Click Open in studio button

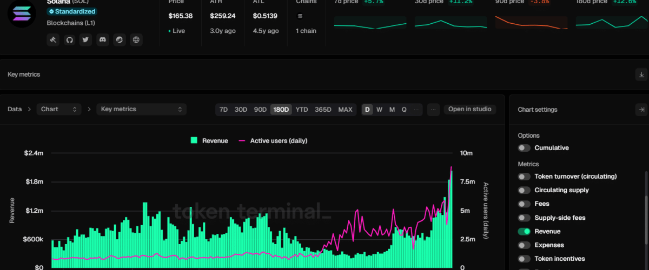[x=469, y=110]
